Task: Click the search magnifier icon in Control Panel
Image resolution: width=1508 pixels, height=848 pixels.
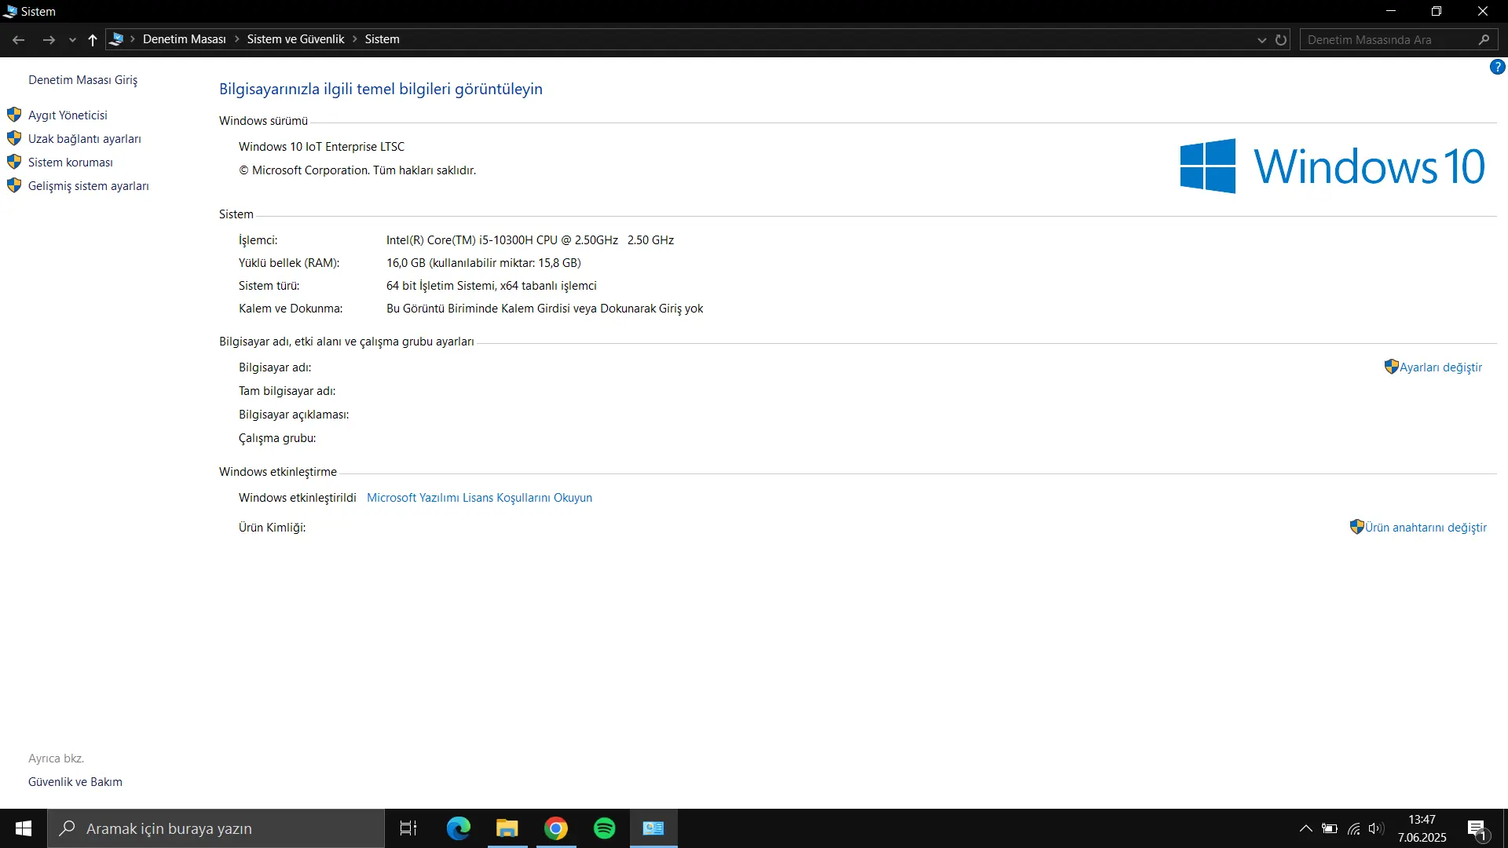Action: (1484, 40)
